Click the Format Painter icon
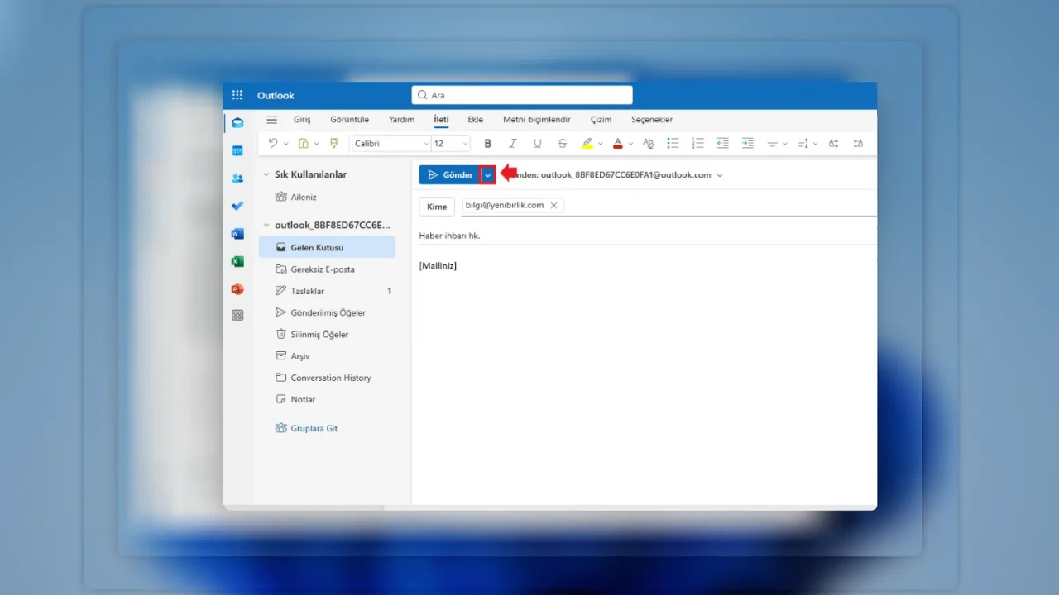1059x595 pixels. pos(334,144)
